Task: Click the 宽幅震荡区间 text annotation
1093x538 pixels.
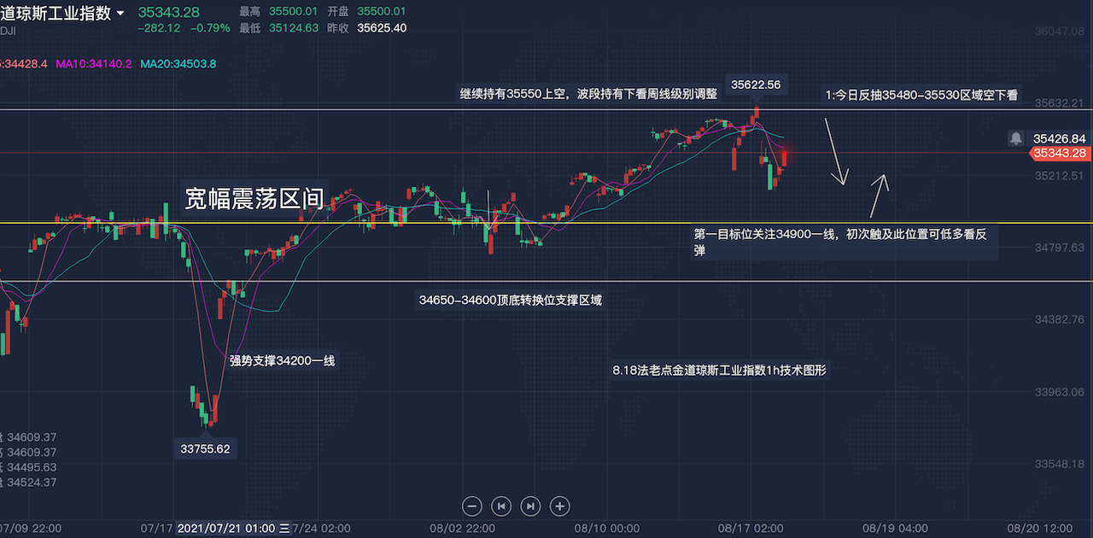Action: pyautogui.click(x=254, y=198)
